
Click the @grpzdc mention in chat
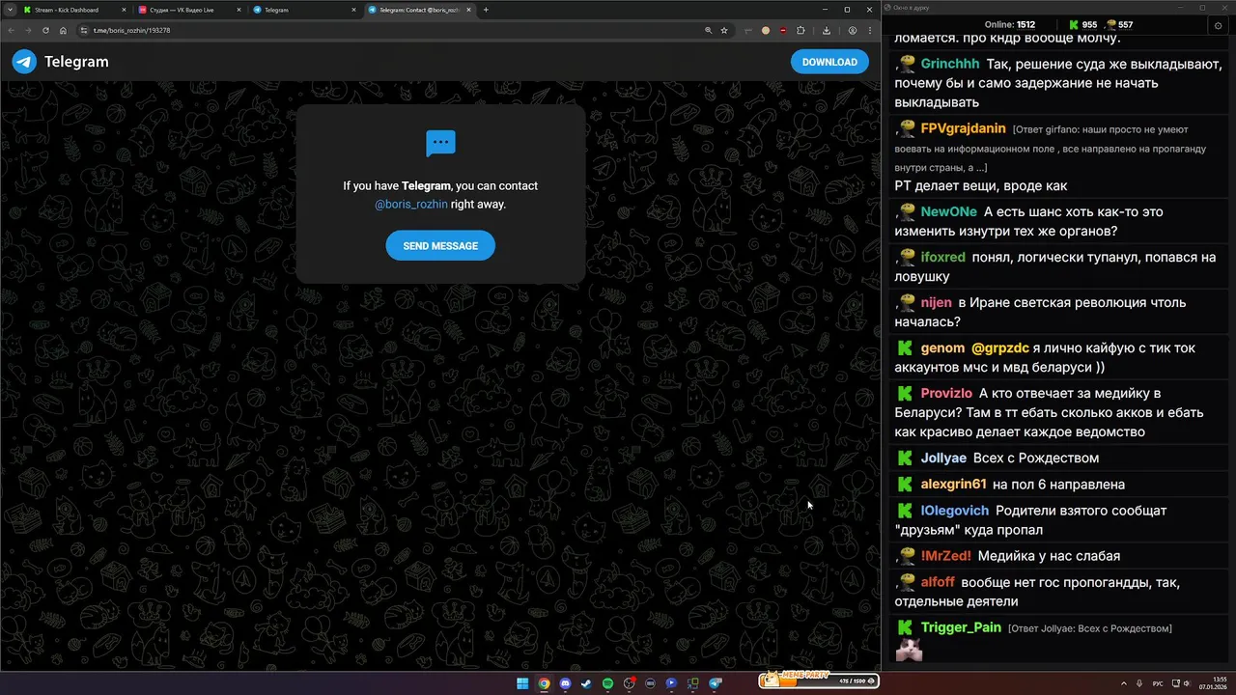[999, 348]
